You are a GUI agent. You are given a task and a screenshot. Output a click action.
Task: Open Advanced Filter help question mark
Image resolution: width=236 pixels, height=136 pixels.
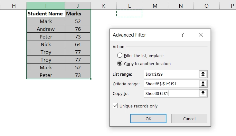[183, 35]
